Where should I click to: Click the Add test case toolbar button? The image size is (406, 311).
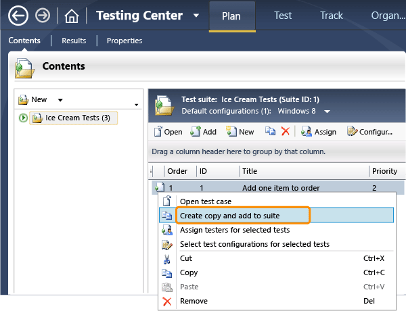[x=203, y=132]
